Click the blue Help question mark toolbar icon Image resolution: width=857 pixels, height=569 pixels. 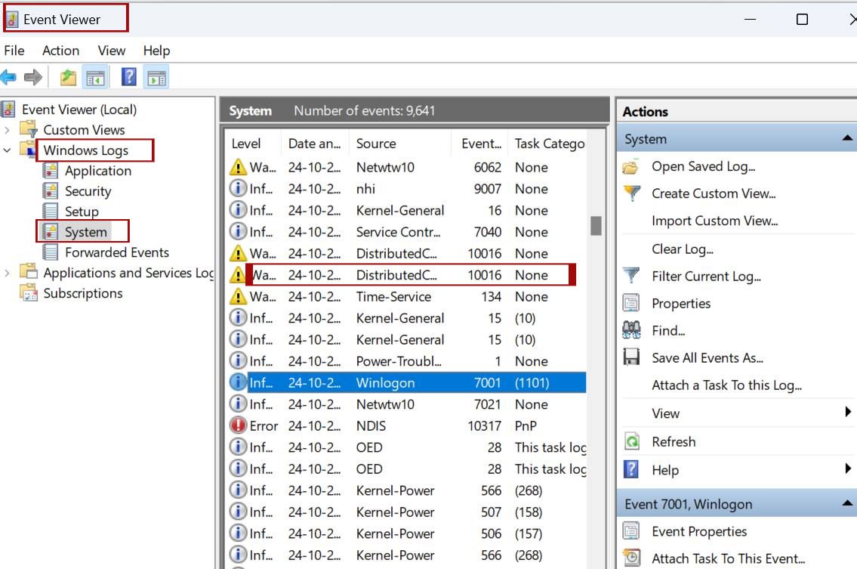click(129, 77)
